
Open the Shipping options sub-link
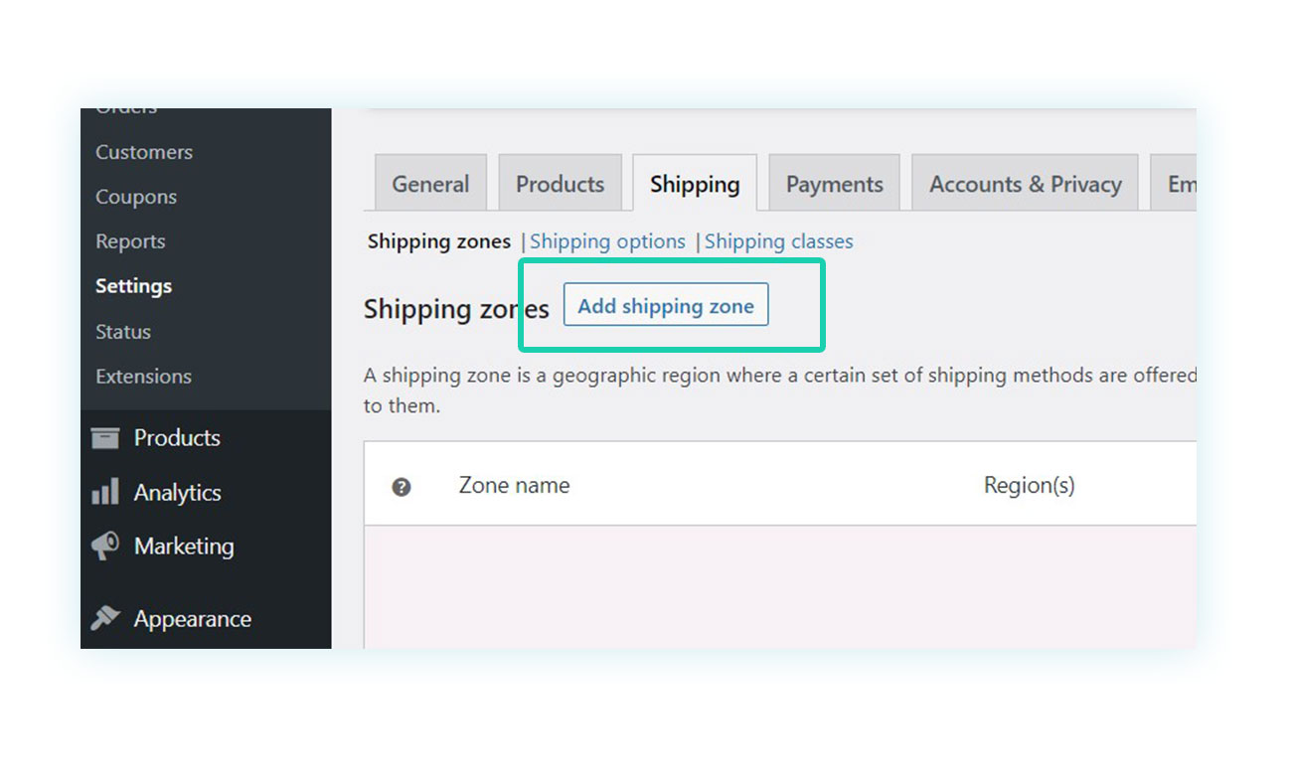point(607,241)
